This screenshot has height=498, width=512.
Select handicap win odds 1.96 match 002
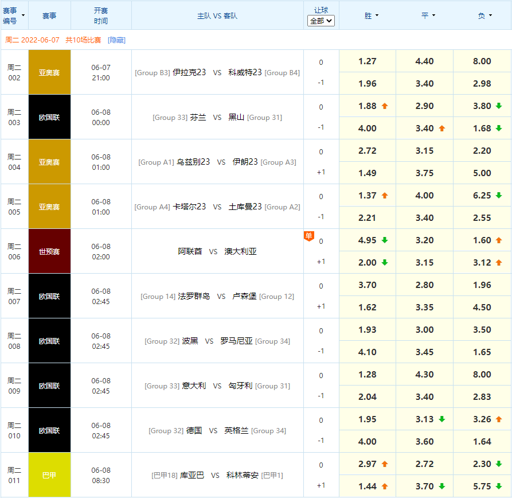point(368,84)
